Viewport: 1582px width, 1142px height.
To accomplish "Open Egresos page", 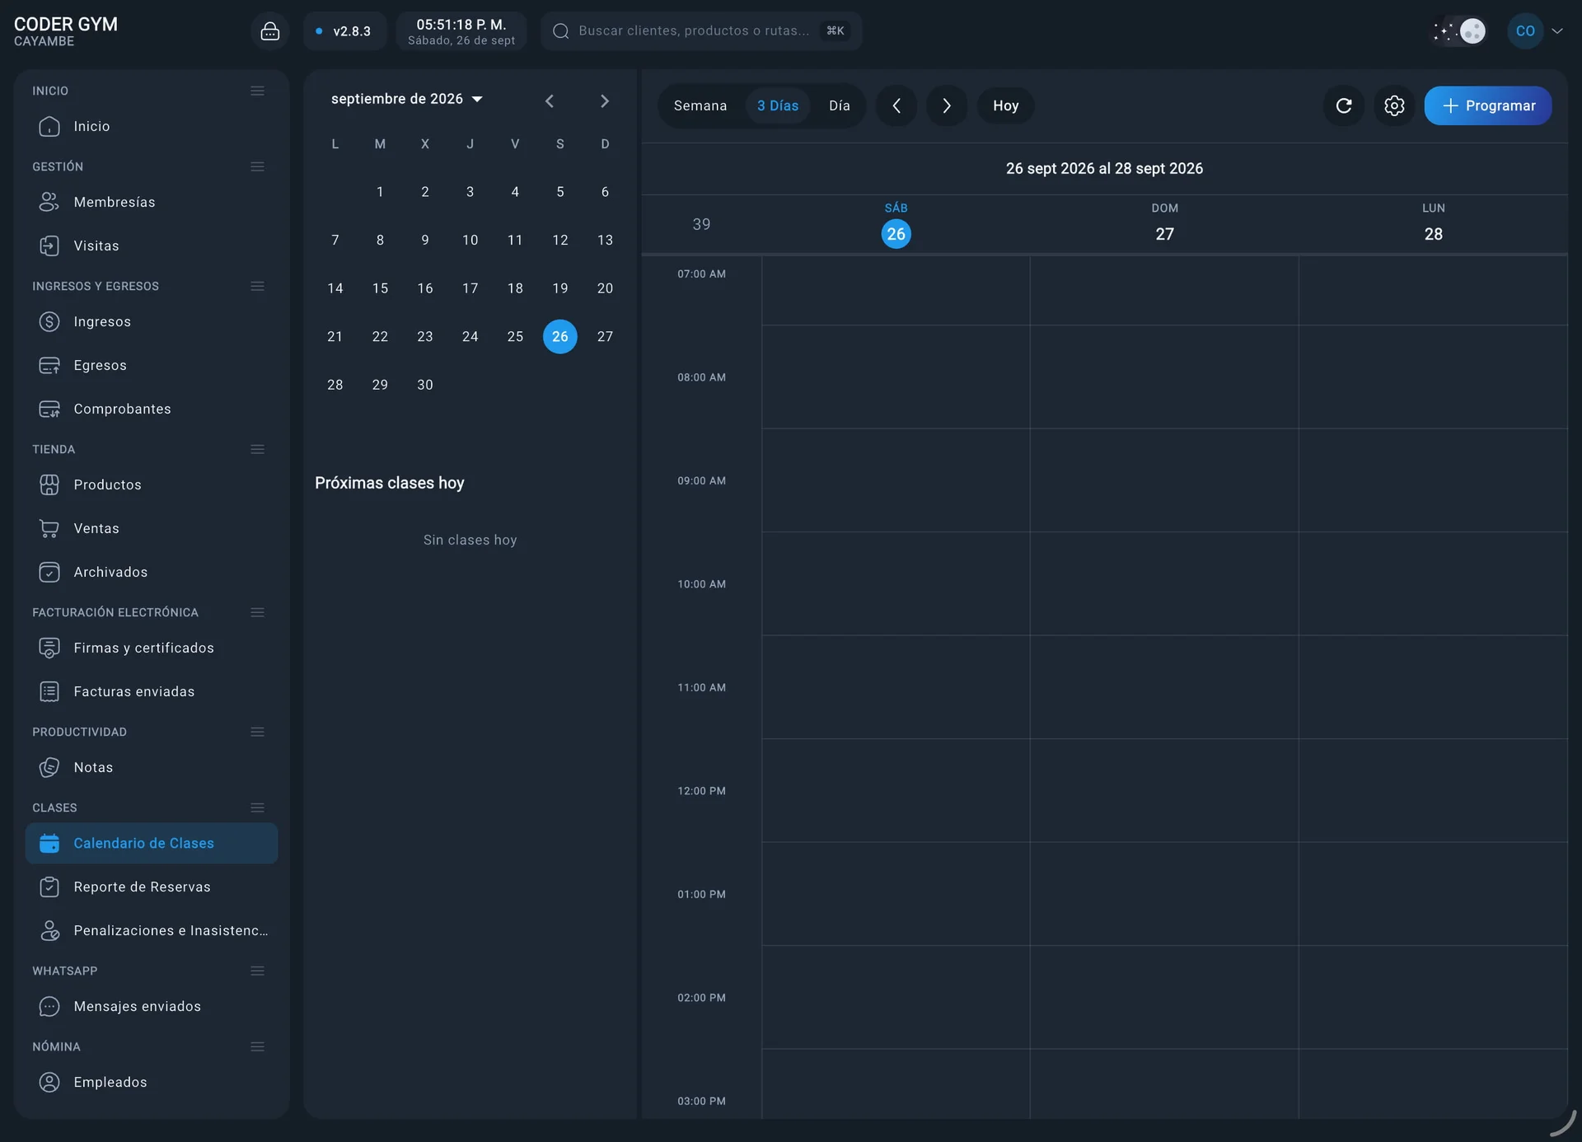I will [152, 365].
